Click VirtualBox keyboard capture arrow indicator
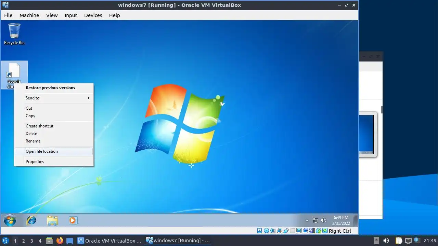The image size is (438, 246). point(325,231)
